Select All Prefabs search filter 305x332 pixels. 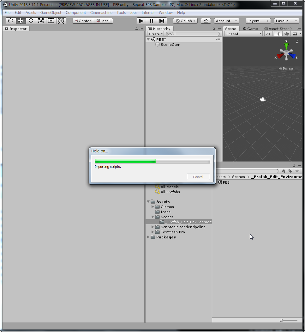(168, 192)
